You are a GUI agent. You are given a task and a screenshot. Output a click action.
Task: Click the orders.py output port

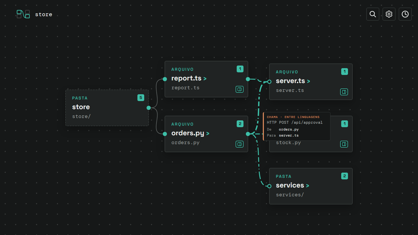248,134
